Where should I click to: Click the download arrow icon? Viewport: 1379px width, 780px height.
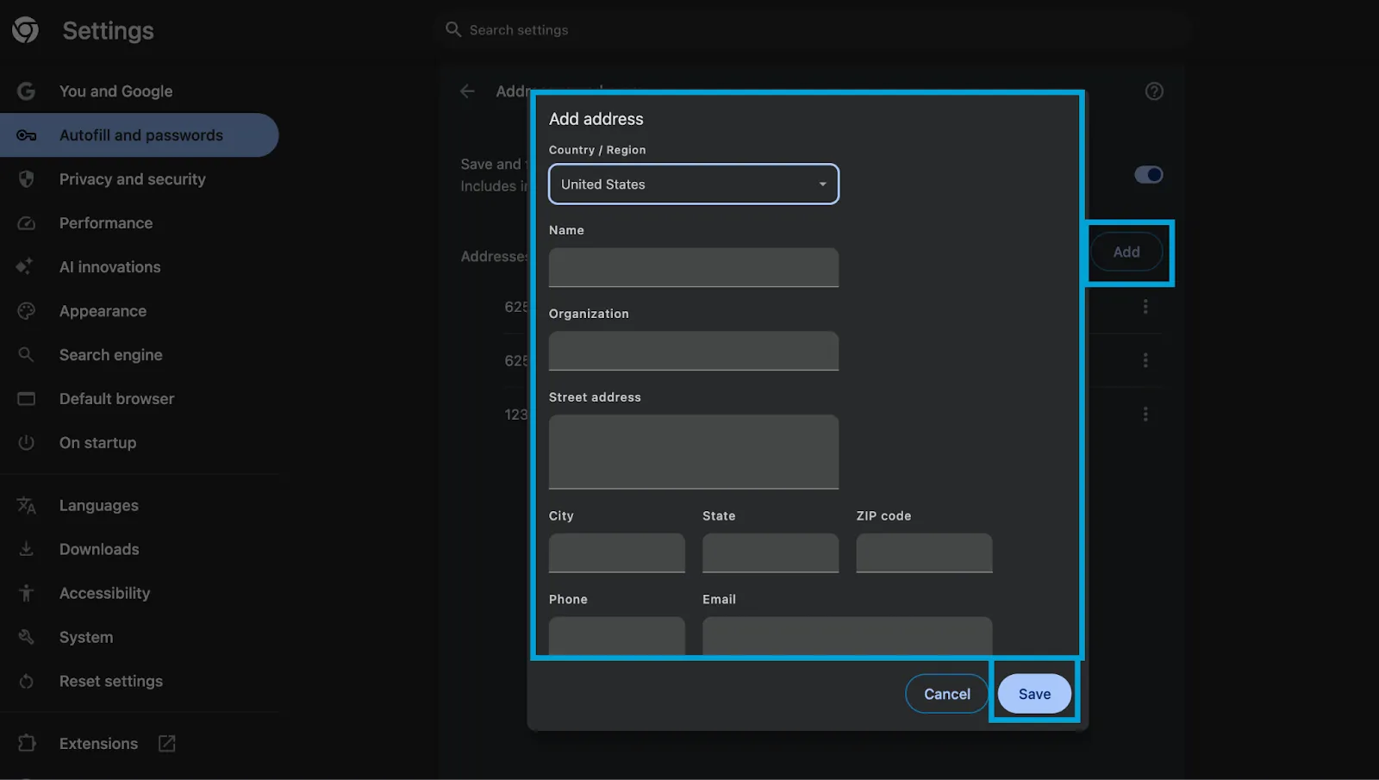[x=27, y=549]
